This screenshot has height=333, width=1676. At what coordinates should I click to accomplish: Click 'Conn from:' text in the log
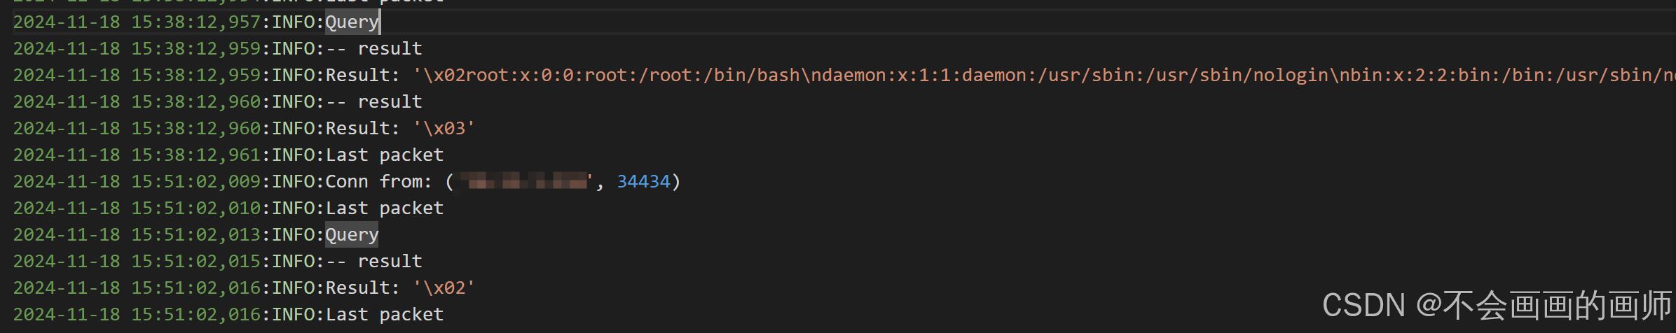click(378, 181)
